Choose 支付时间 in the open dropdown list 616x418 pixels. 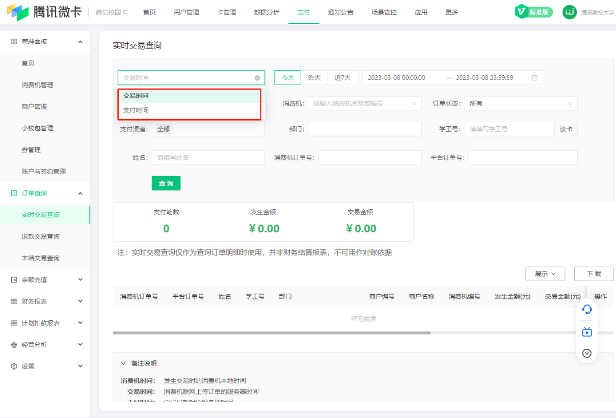click(190, 110)
